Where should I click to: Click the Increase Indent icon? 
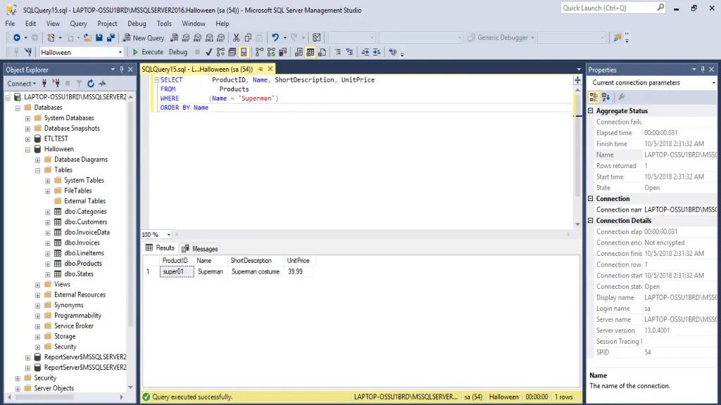tap(377, 52)
